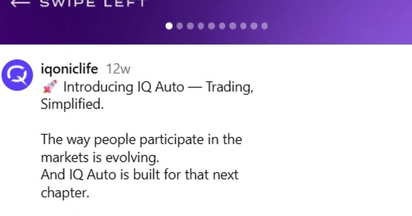Click the SWIPE LEFT text on banner
The height and width of the screenshot is (216, 412).
point(92,3)
